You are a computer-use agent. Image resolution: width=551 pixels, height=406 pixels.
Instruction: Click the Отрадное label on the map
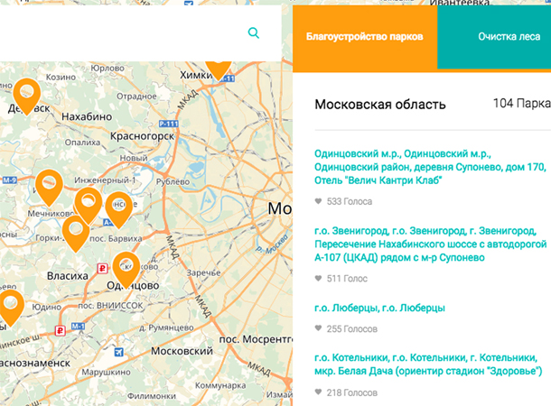point(136,97)
